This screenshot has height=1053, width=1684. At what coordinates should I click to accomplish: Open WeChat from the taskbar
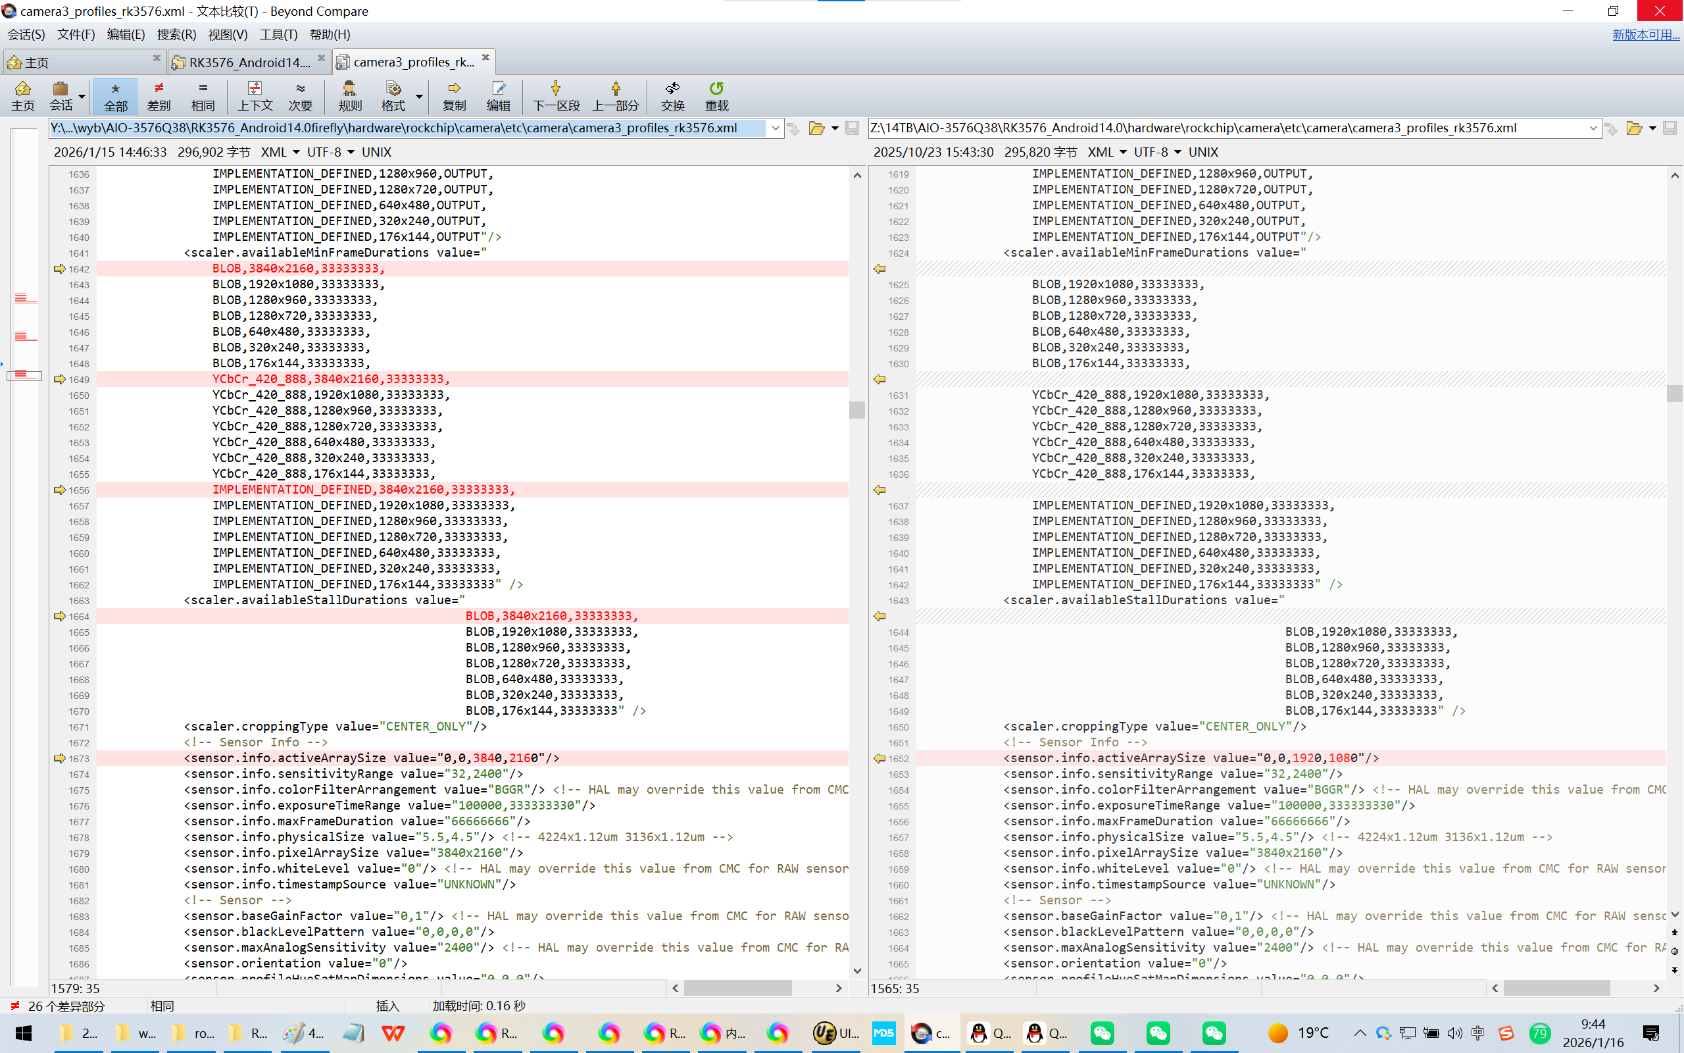(1102, 1033)
